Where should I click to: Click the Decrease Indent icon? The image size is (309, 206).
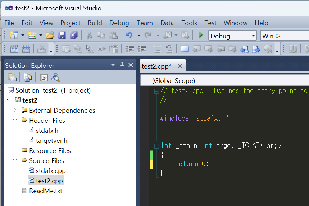[x=129, y=49]
